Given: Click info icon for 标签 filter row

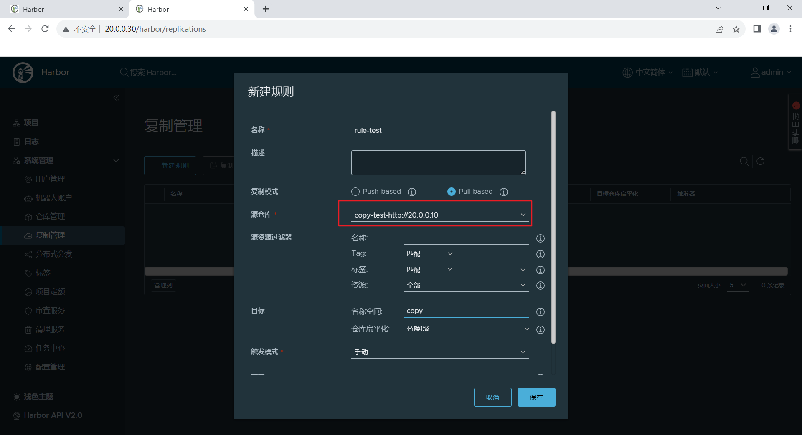Looking at the screenshot, I should (x=541, y=270).
